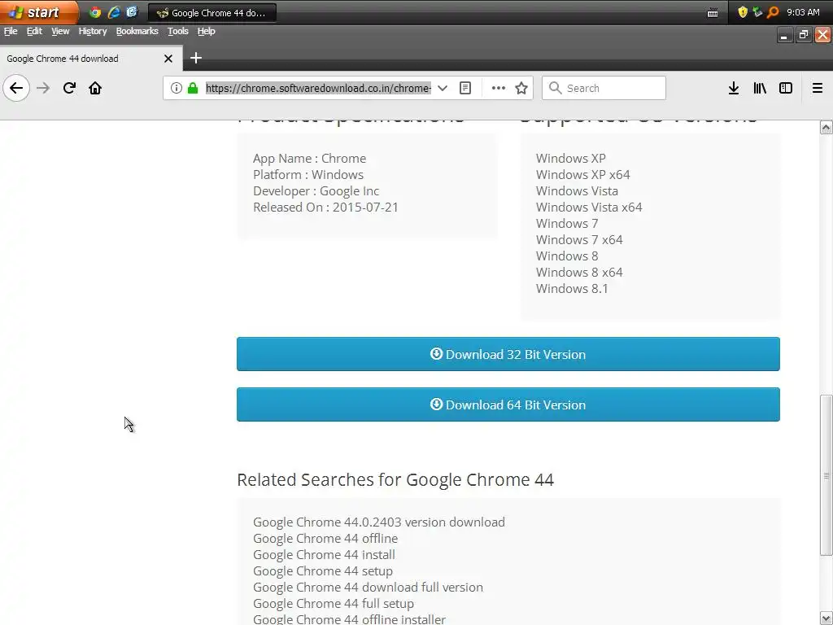Click the Windows Start button
The width and height of the screenshot is (833, 625).
pyautogui.click(x=37, y=12)
